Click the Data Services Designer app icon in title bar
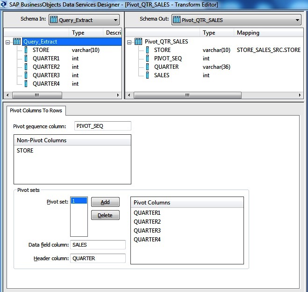The image size is (308, 292). click(x=3, y=4)
